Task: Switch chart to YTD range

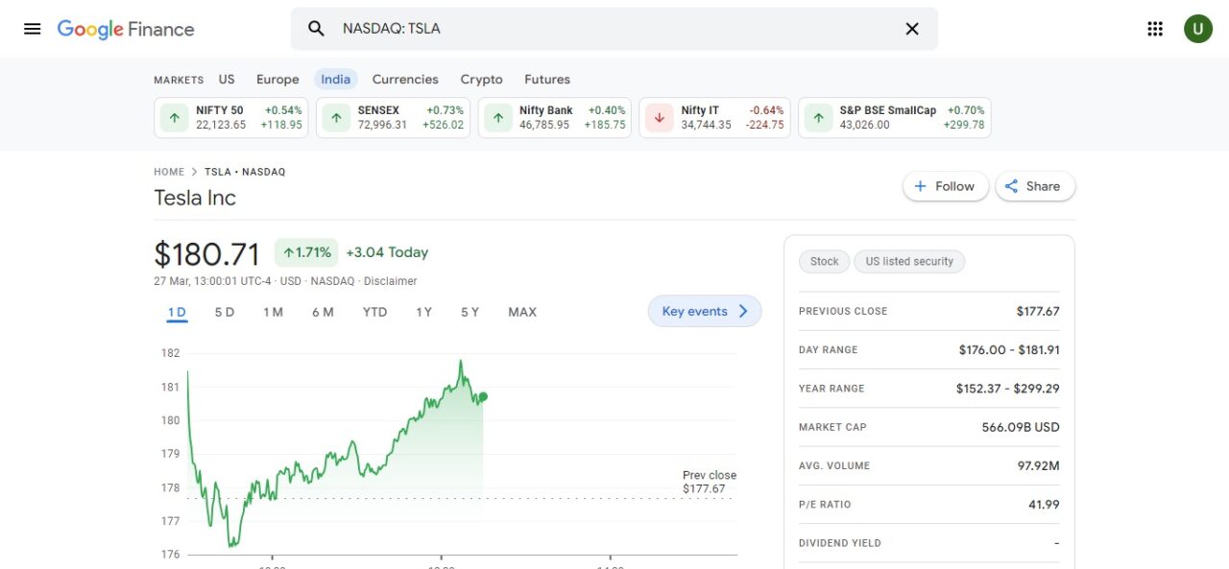Action: (374, 312)
